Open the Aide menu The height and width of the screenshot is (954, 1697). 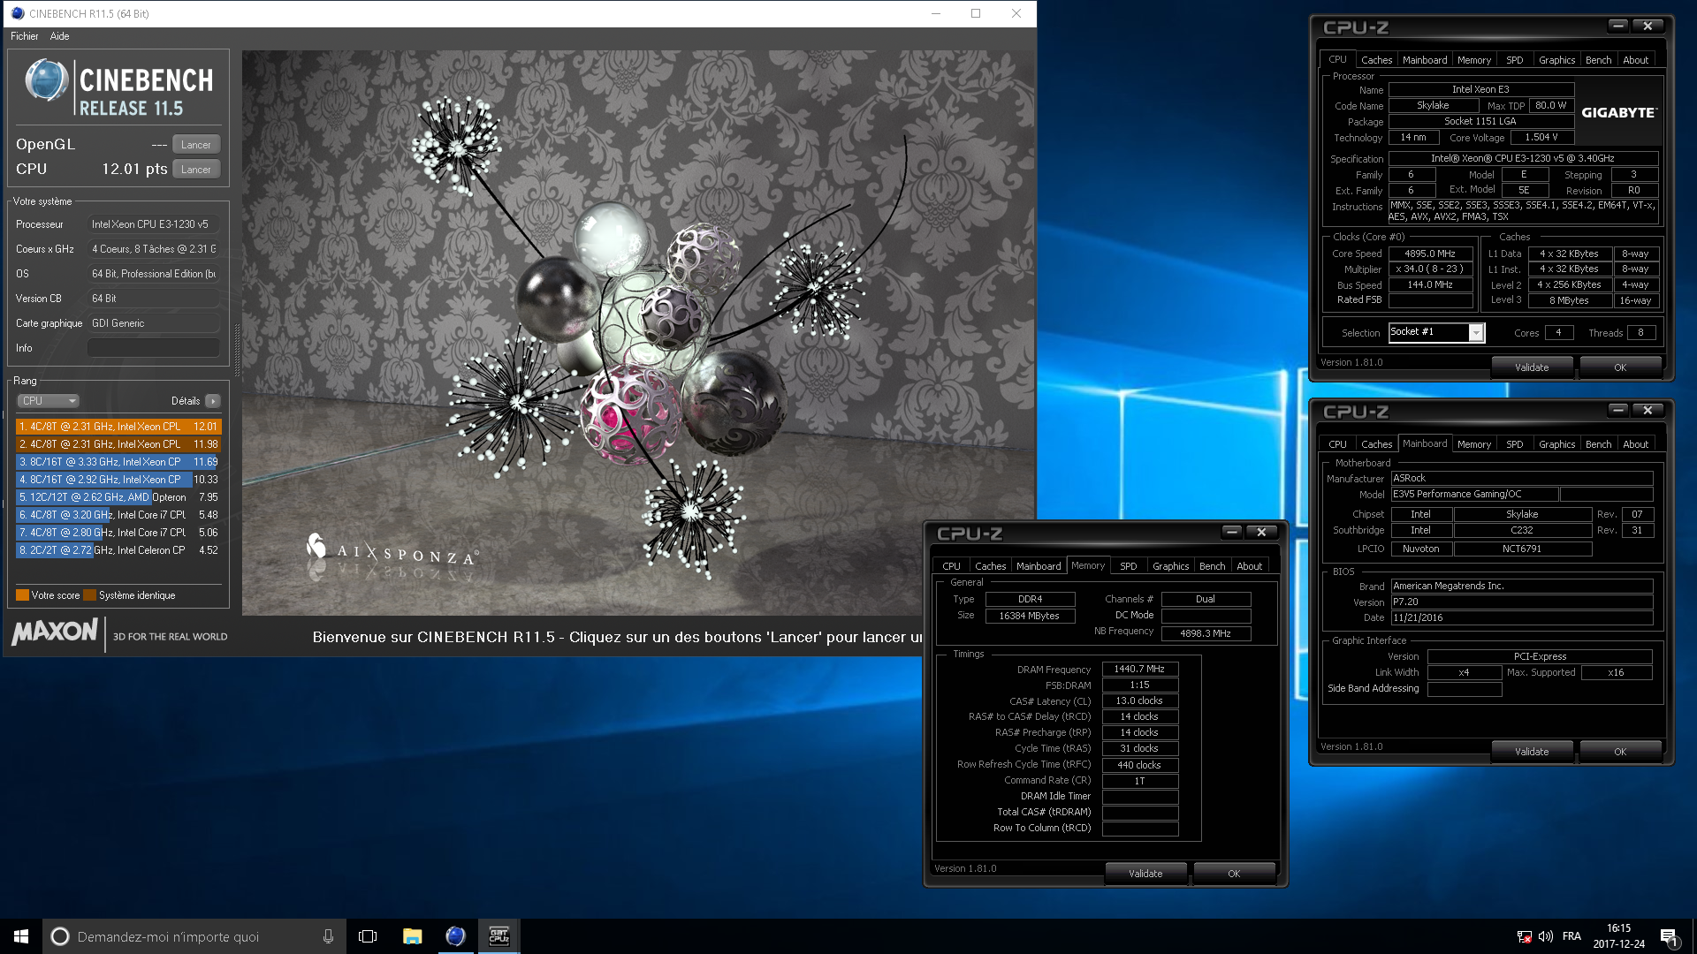59,36
